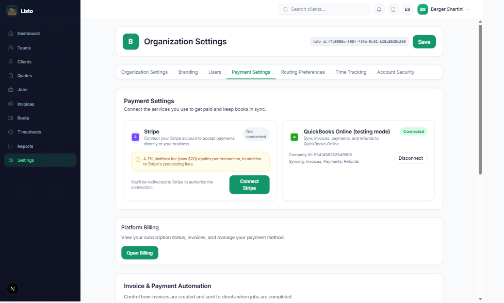Select the Payment Settings tab
Viewport: 504px width, 303px height.
(251, 72)
